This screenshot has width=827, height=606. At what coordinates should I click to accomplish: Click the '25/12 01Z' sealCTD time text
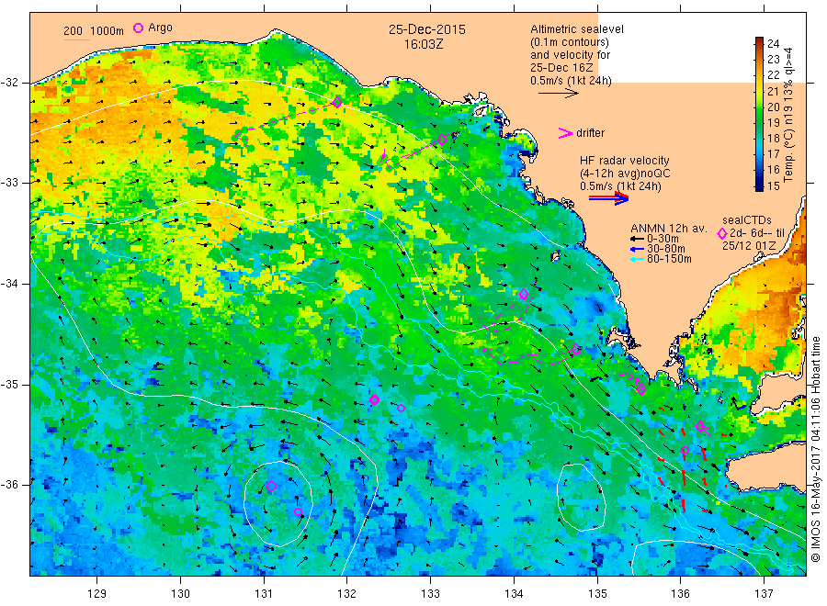click(749, 246)
